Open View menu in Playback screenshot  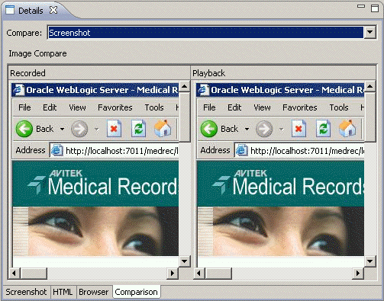262,107
